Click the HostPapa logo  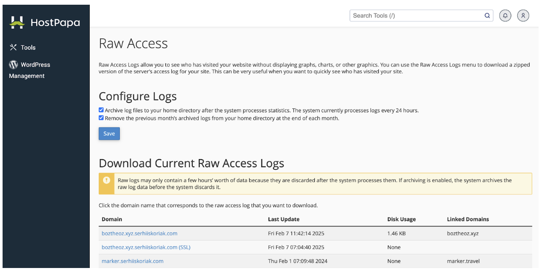[45, 22]
